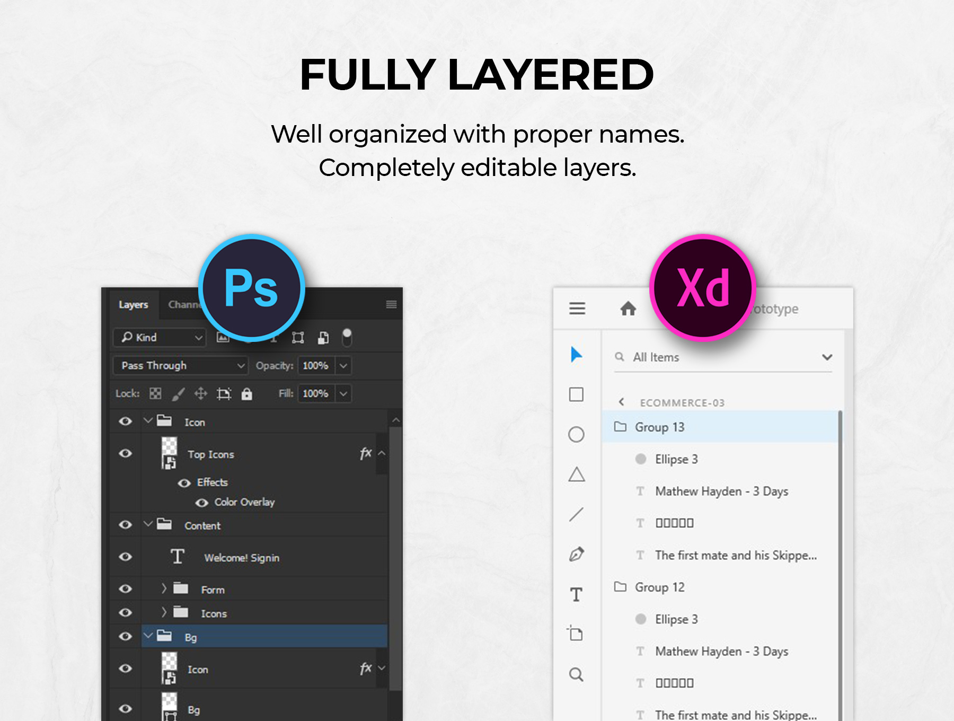Select the Ellipse tool in XD toolbar
This screenshot has width=954, height=721.
576,435
